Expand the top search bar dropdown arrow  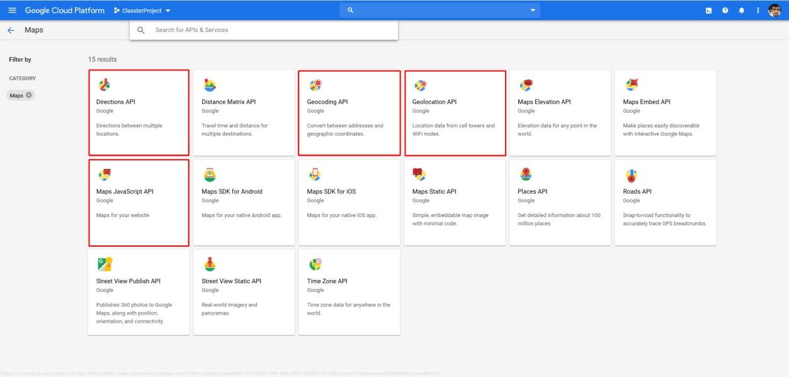[x=533, y=11]
